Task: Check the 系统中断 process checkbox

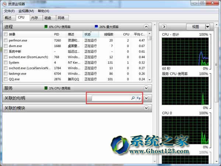Action: [6, 51]
